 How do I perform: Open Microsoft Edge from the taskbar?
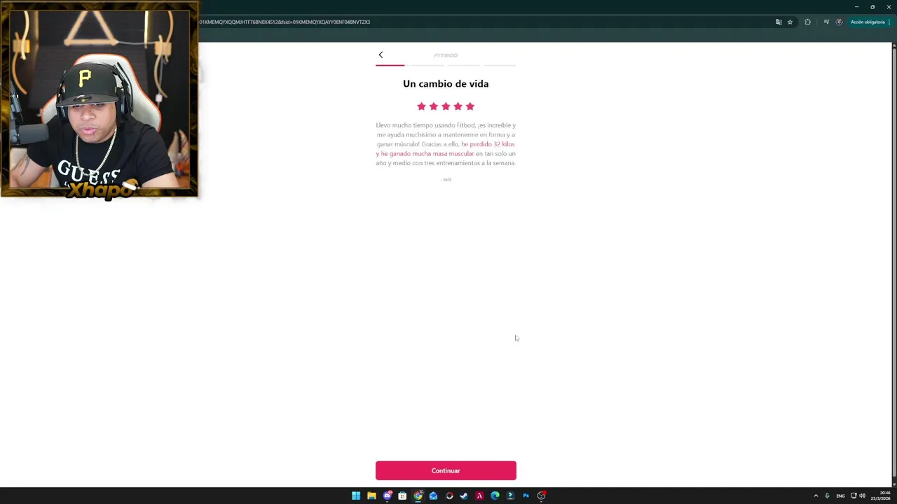pos(495,496)
